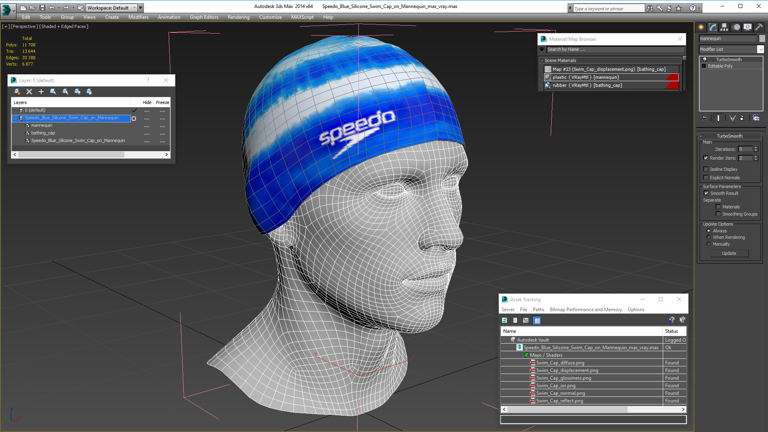
Task: Click the satellite Communication Center icon
Action: (669, 8)
